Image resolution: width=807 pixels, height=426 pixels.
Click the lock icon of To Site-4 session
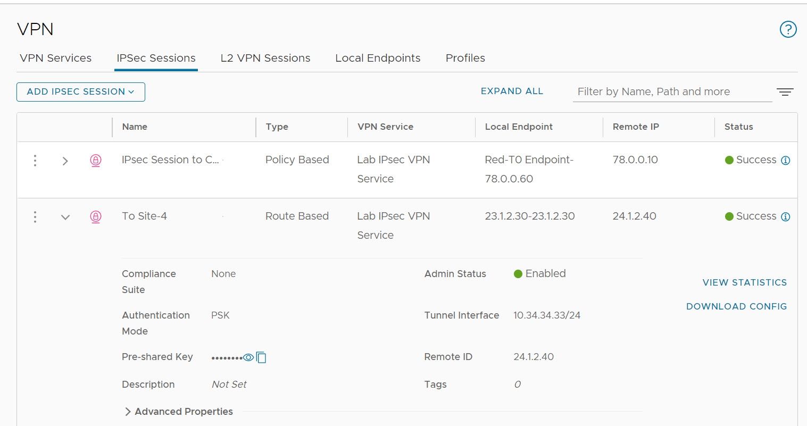(96, 216)
